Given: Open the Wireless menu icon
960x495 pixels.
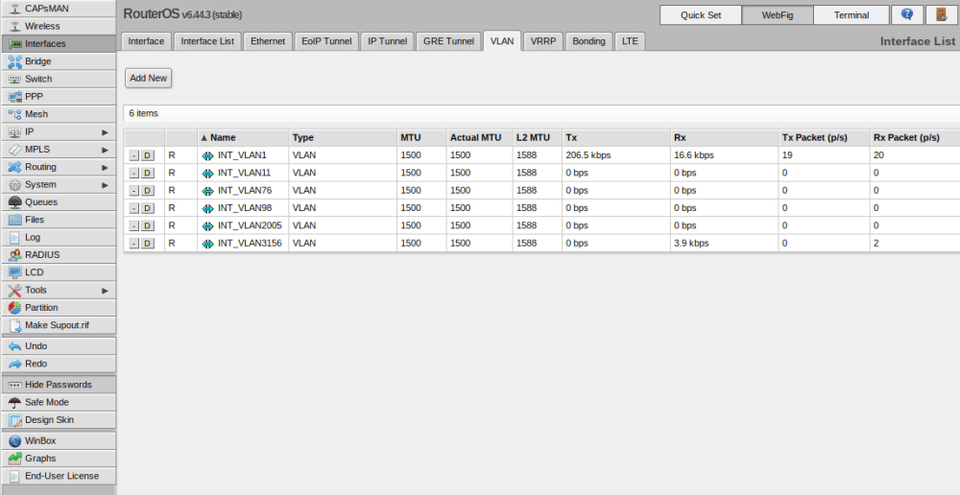Looking at the screenshot, I should 15,26.
